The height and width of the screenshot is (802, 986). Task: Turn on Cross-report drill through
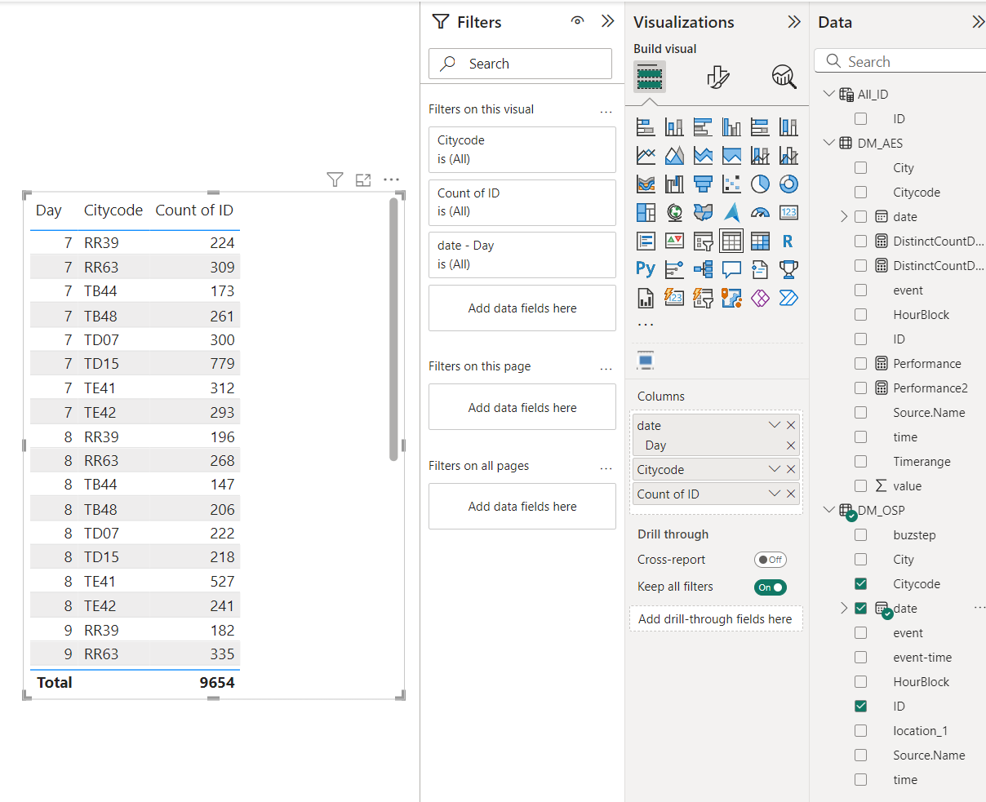coord(770,560)
